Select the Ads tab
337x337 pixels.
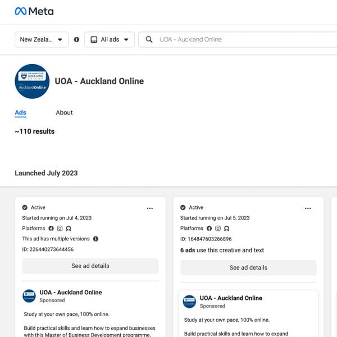click(21, 113)
